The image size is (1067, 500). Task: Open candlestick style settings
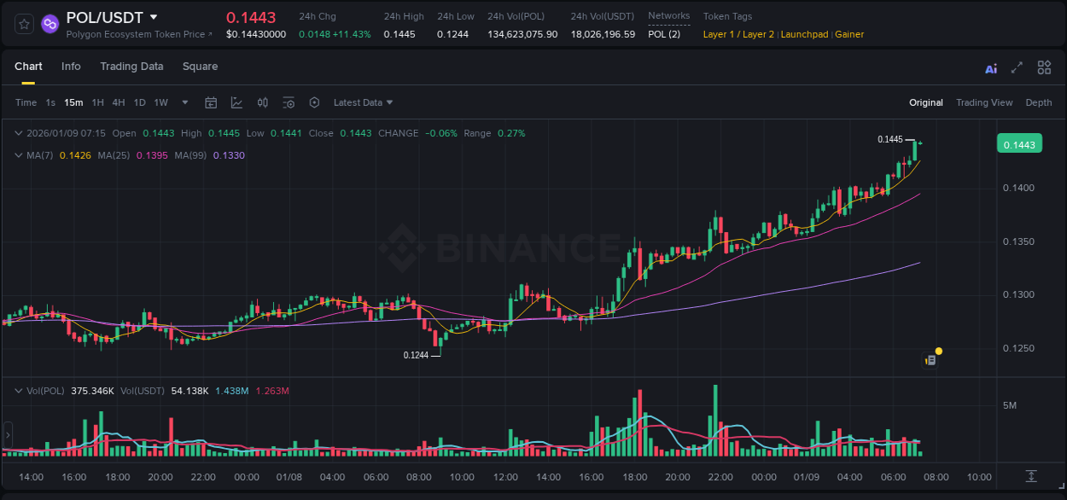[262, 102]
